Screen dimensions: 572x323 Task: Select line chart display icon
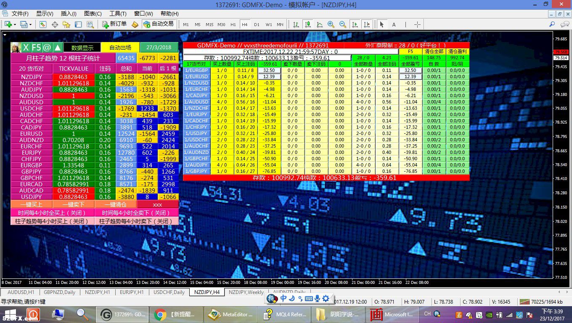320,24
